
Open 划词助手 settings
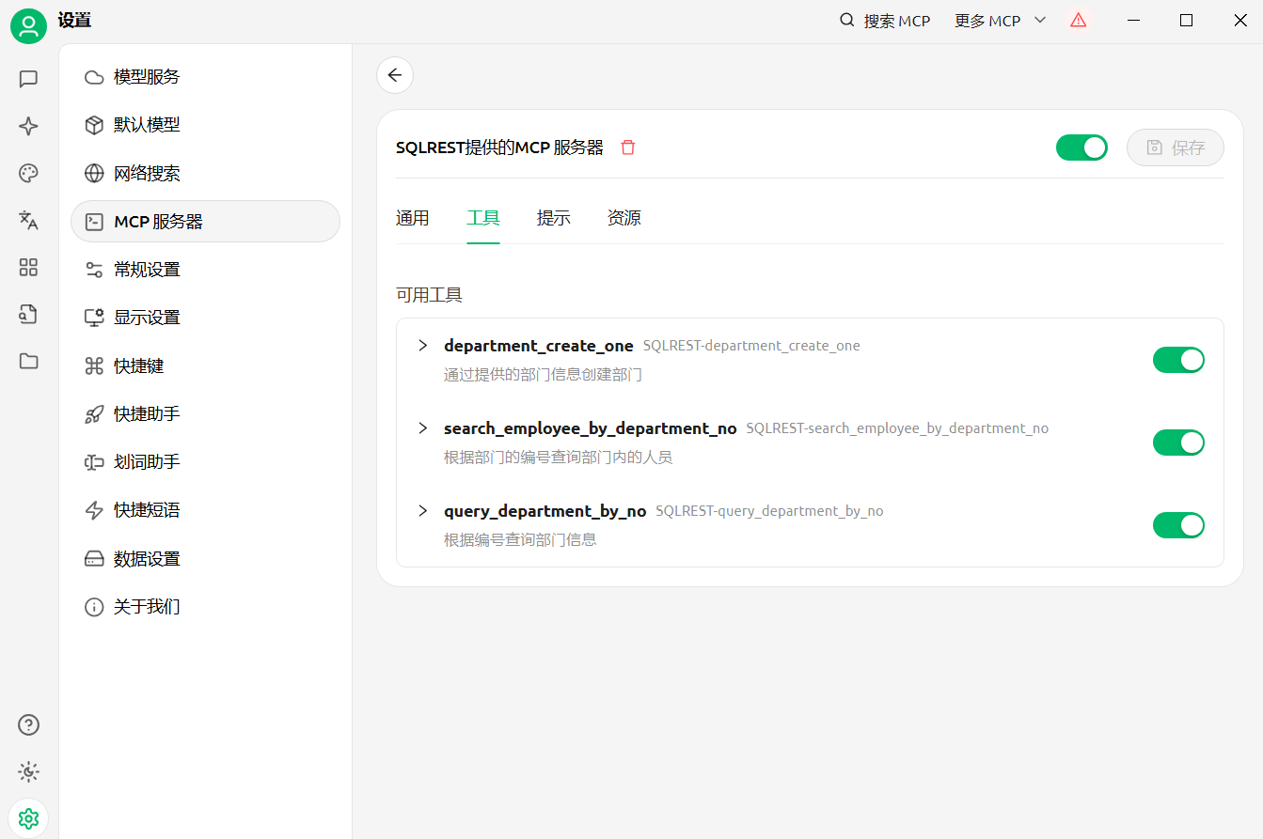click(205, 462)
